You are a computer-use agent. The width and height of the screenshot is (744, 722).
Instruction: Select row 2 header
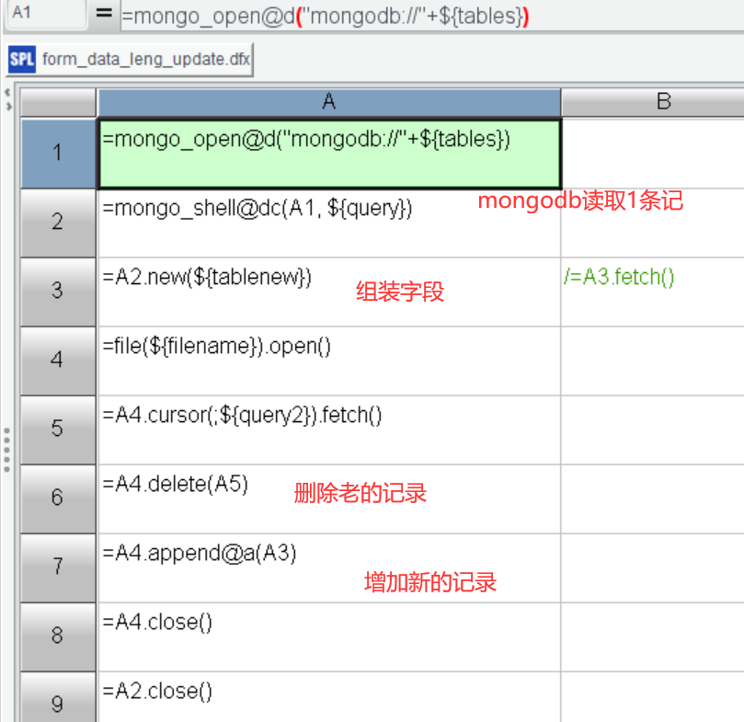[58, 223]
